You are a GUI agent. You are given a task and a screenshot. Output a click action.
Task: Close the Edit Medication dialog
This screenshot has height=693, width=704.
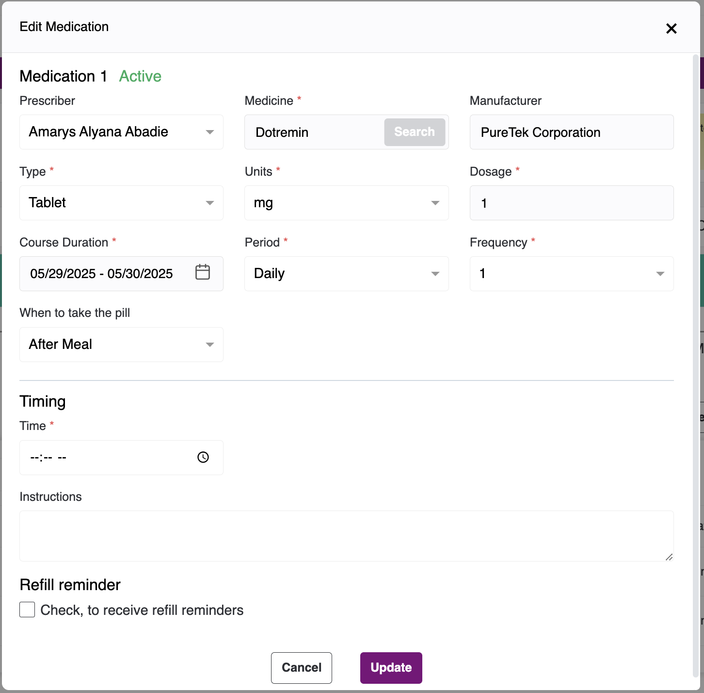(671, 29)
